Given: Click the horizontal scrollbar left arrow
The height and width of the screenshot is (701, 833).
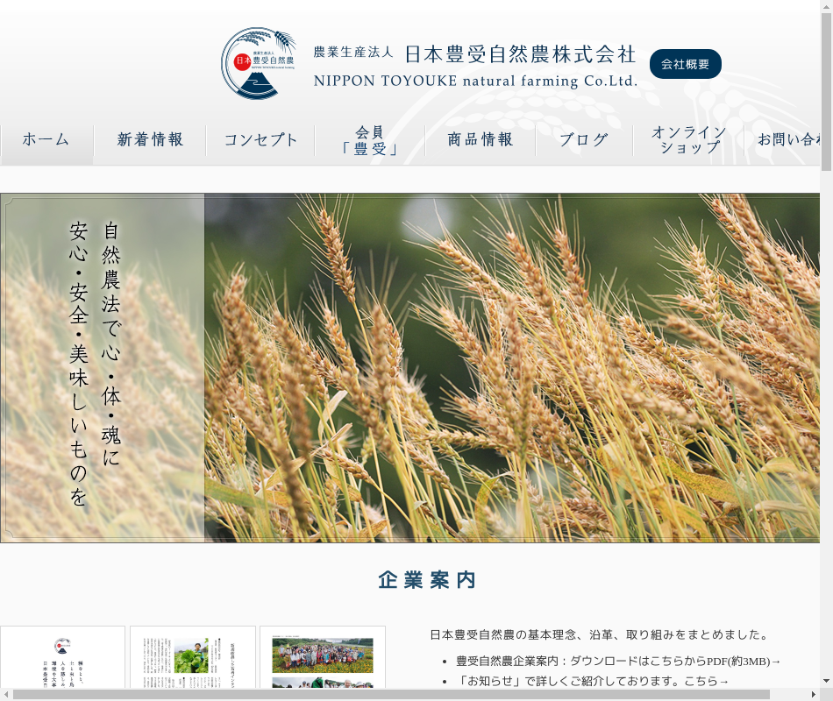Looking at the screenshot, I should tap(6, 694).
